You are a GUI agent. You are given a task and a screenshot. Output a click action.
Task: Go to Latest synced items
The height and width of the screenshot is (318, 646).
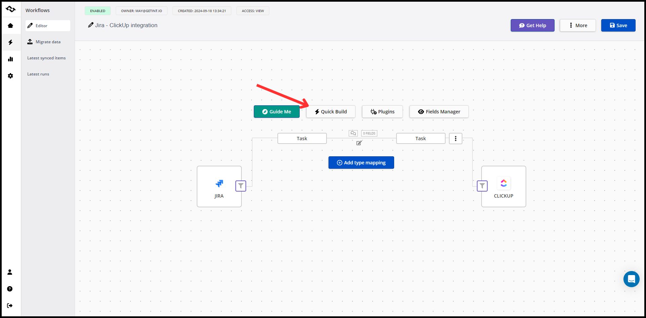coord(46,58)
